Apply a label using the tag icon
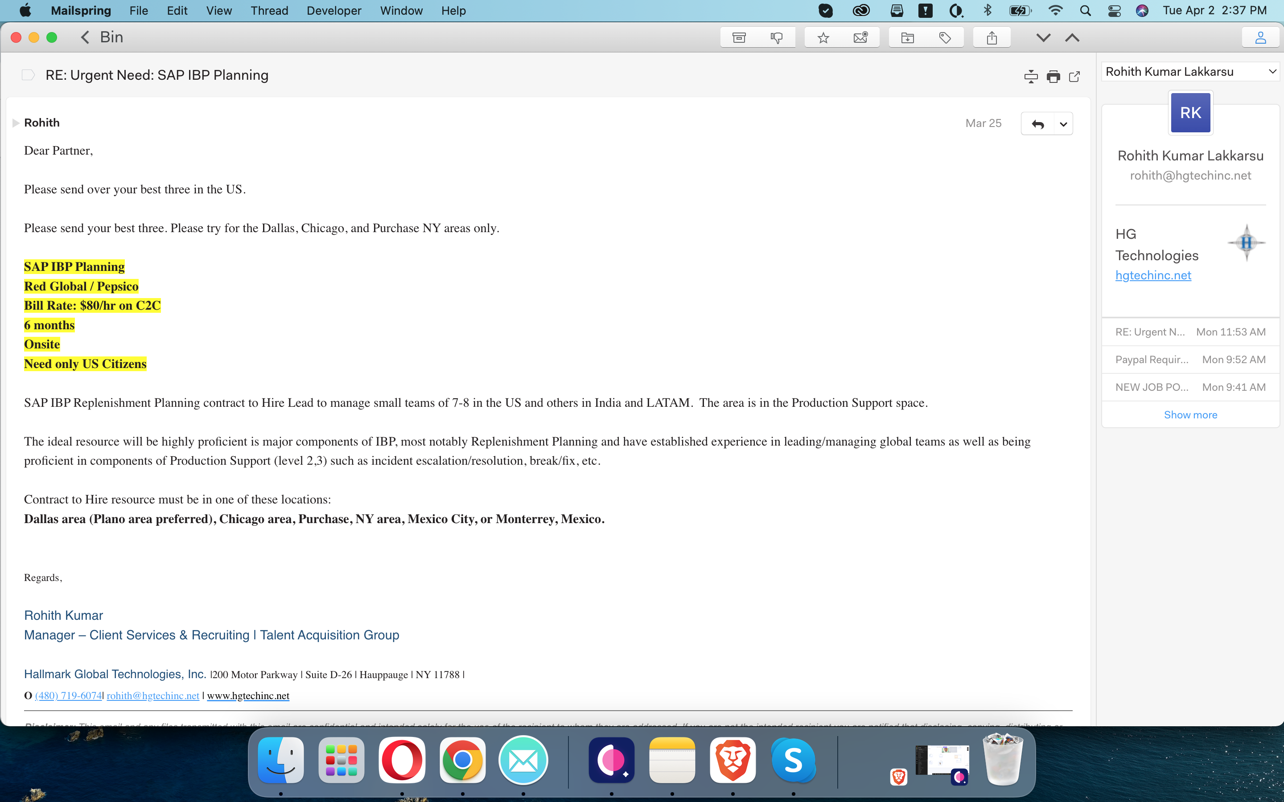 [x=944, y=38]
